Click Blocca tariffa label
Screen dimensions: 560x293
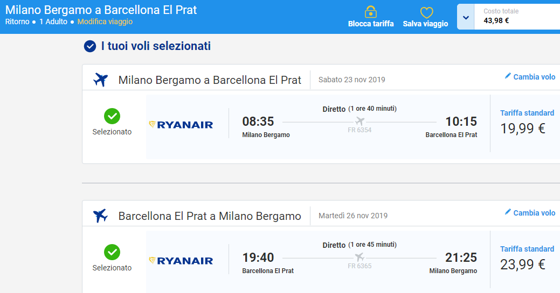[x=371, y=24]
